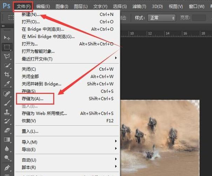Click ruler mark 10 on horizontal ruler
Image resolution: width=212 pixels, height=176 pixels.
(x=132, y=33)
